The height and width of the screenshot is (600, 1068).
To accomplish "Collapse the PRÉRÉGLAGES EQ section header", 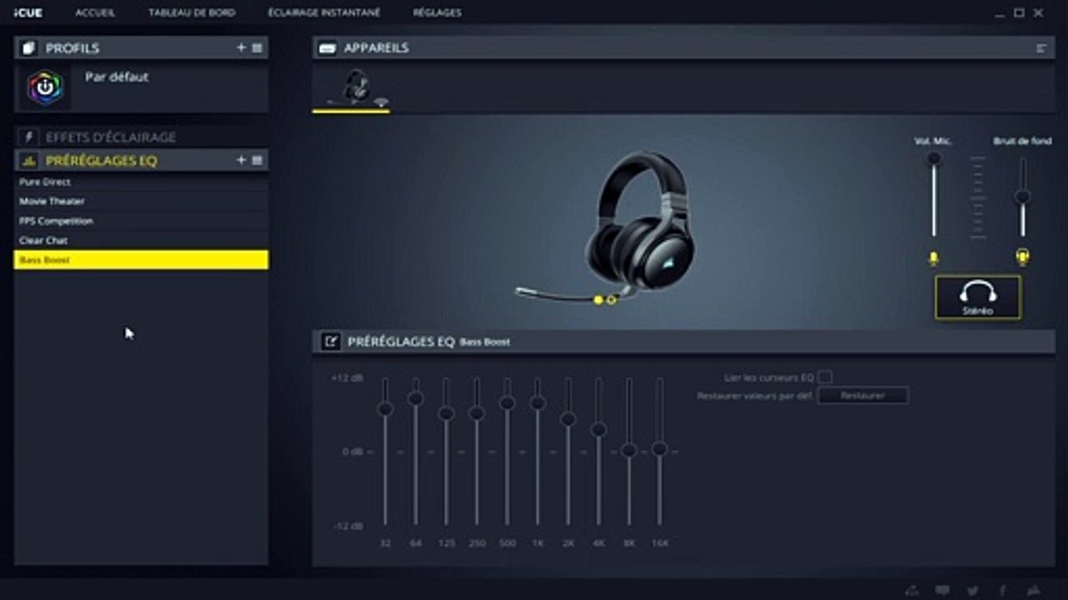I will pyautogui.click(x=141, y=160).
